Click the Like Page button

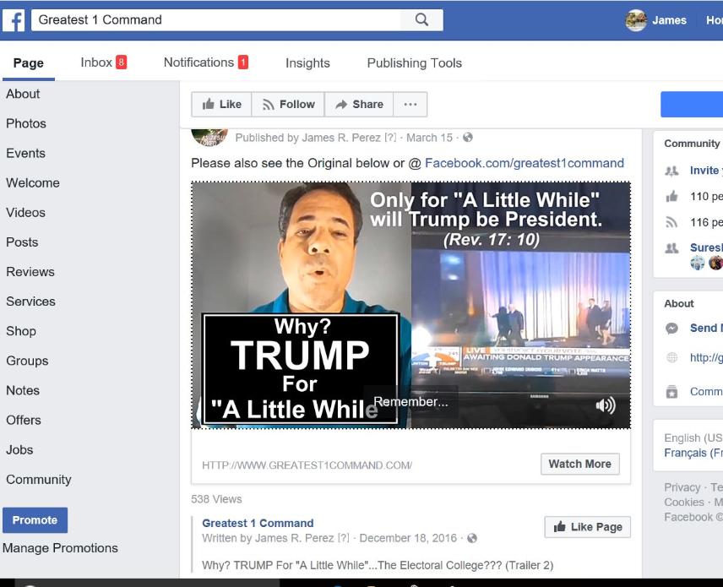coord(588,527)
